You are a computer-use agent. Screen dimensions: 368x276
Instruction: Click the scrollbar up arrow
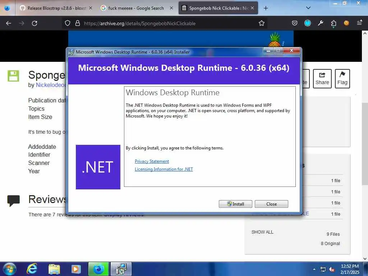click(365, 33)
